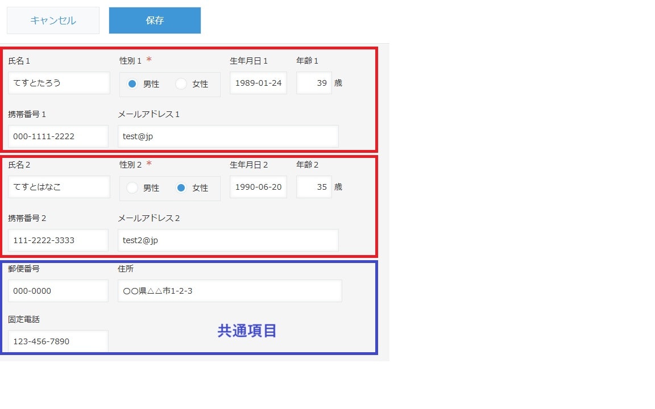Click the 年齢2 field showing 35
Viewport: 655px width, 409px height.
click(x=314, y=187)
